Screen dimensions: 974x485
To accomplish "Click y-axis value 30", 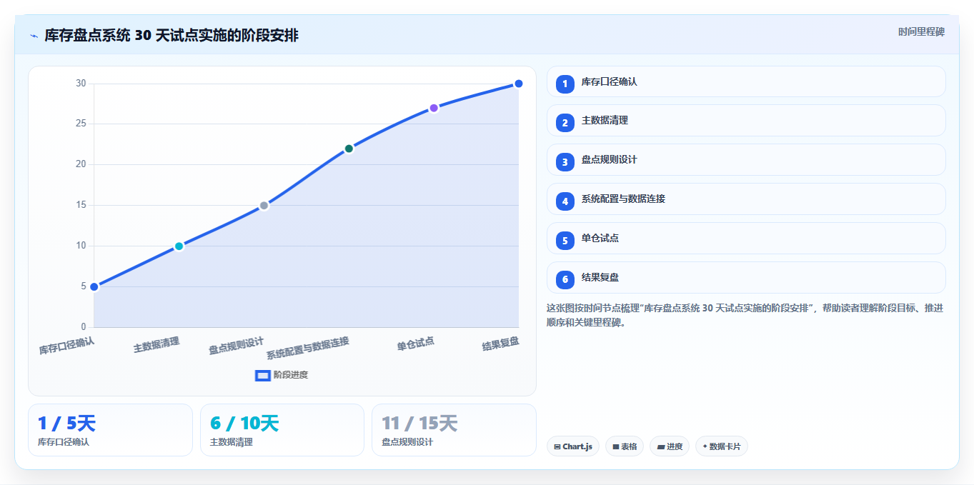I will (81, 84).
